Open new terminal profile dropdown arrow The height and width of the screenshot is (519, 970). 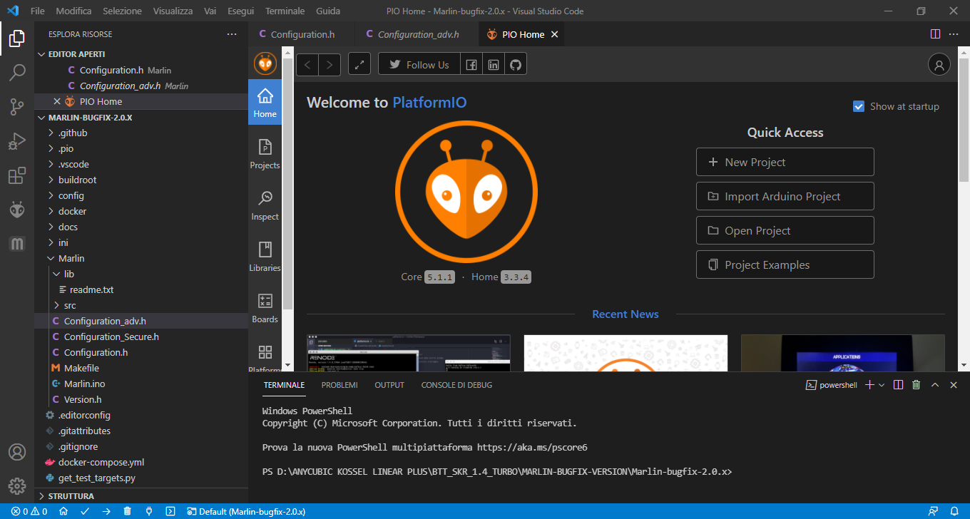882,385
